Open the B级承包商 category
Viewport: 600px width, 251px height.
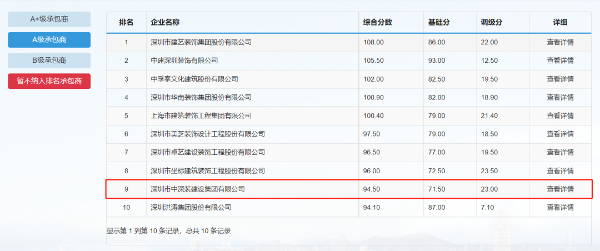pos(49,61)
